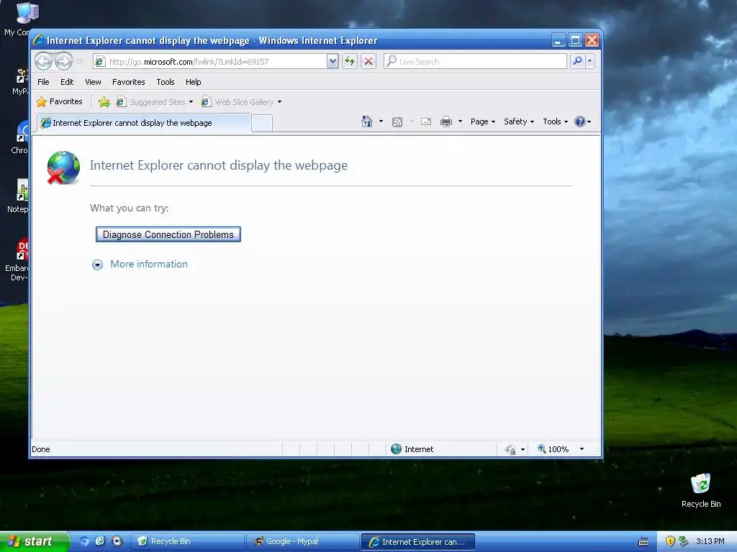737x552 pixels.
Task: Click the Start button
Action: click(35, 541)
